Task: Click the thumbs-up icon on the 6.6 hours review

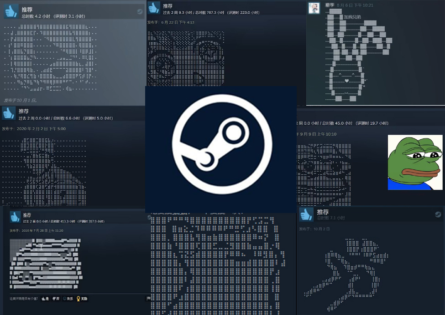Action: (x=9, y=113)
